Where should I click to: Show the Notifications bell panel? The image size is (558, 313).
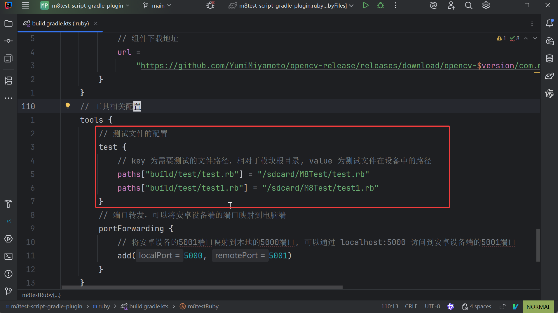[550, 23]
